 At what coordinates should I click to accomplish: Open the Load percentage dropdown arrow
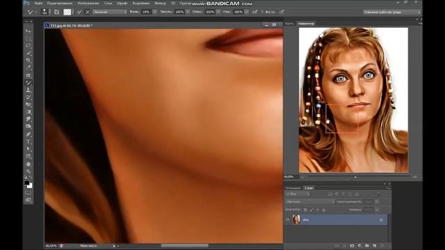click(188, 12)
